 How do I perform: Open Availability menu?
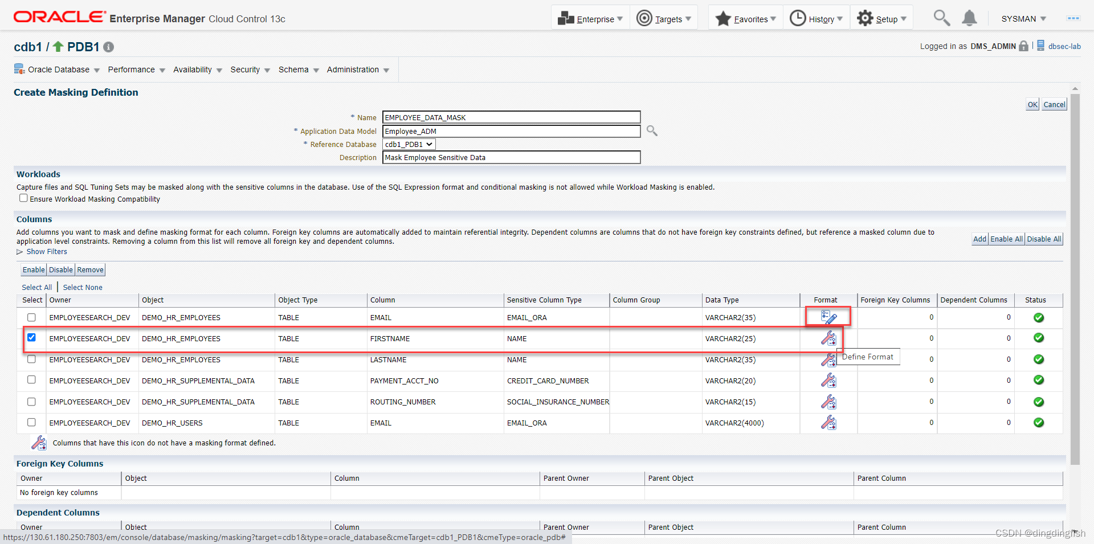click(x=197, y=69)
